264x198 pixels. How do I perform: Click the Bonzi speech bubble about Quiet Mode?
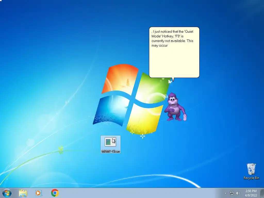(x=174, y=52)
